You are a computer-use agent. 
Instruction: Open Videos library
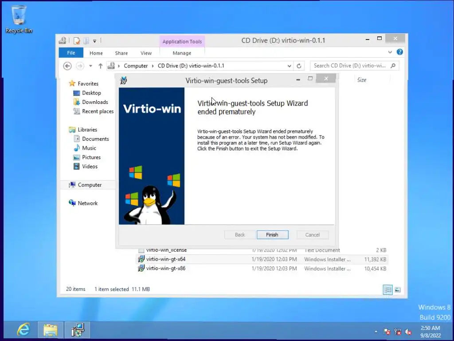click(x=90, y=167)
